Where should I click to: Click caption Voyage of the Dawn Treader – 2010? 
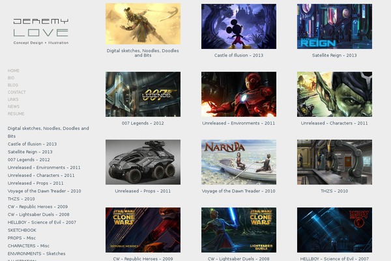point(239,191)
